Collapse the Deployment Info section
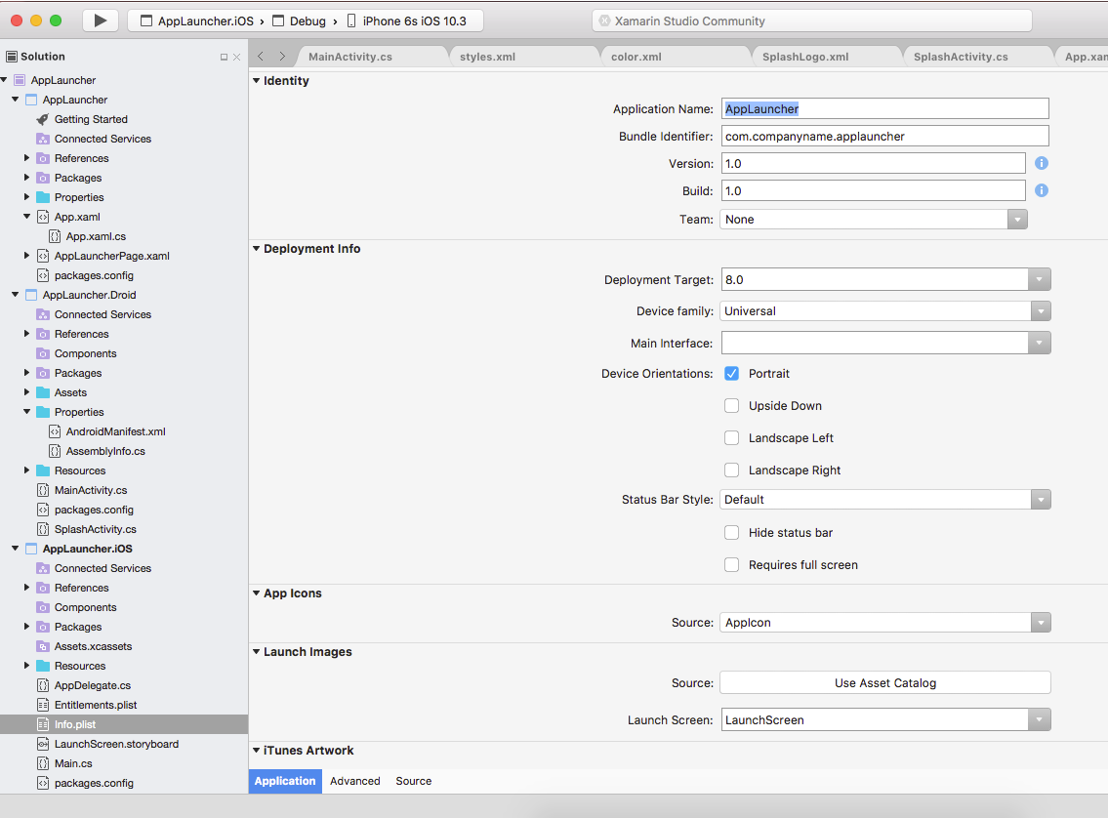 [x=257, y=249]
